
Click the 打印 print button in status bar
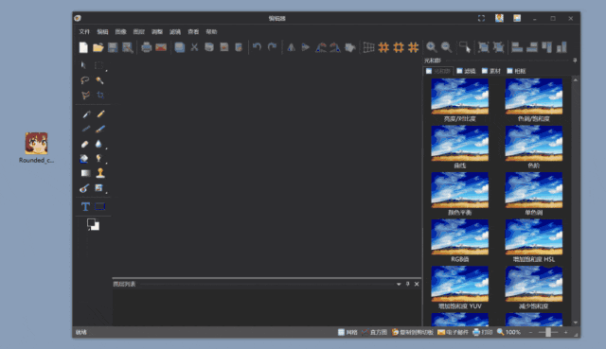tap(483, 332)
